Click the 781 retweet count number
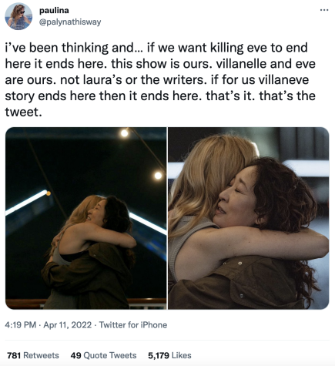The image size is (335, 366). click(x=14, y=355)
